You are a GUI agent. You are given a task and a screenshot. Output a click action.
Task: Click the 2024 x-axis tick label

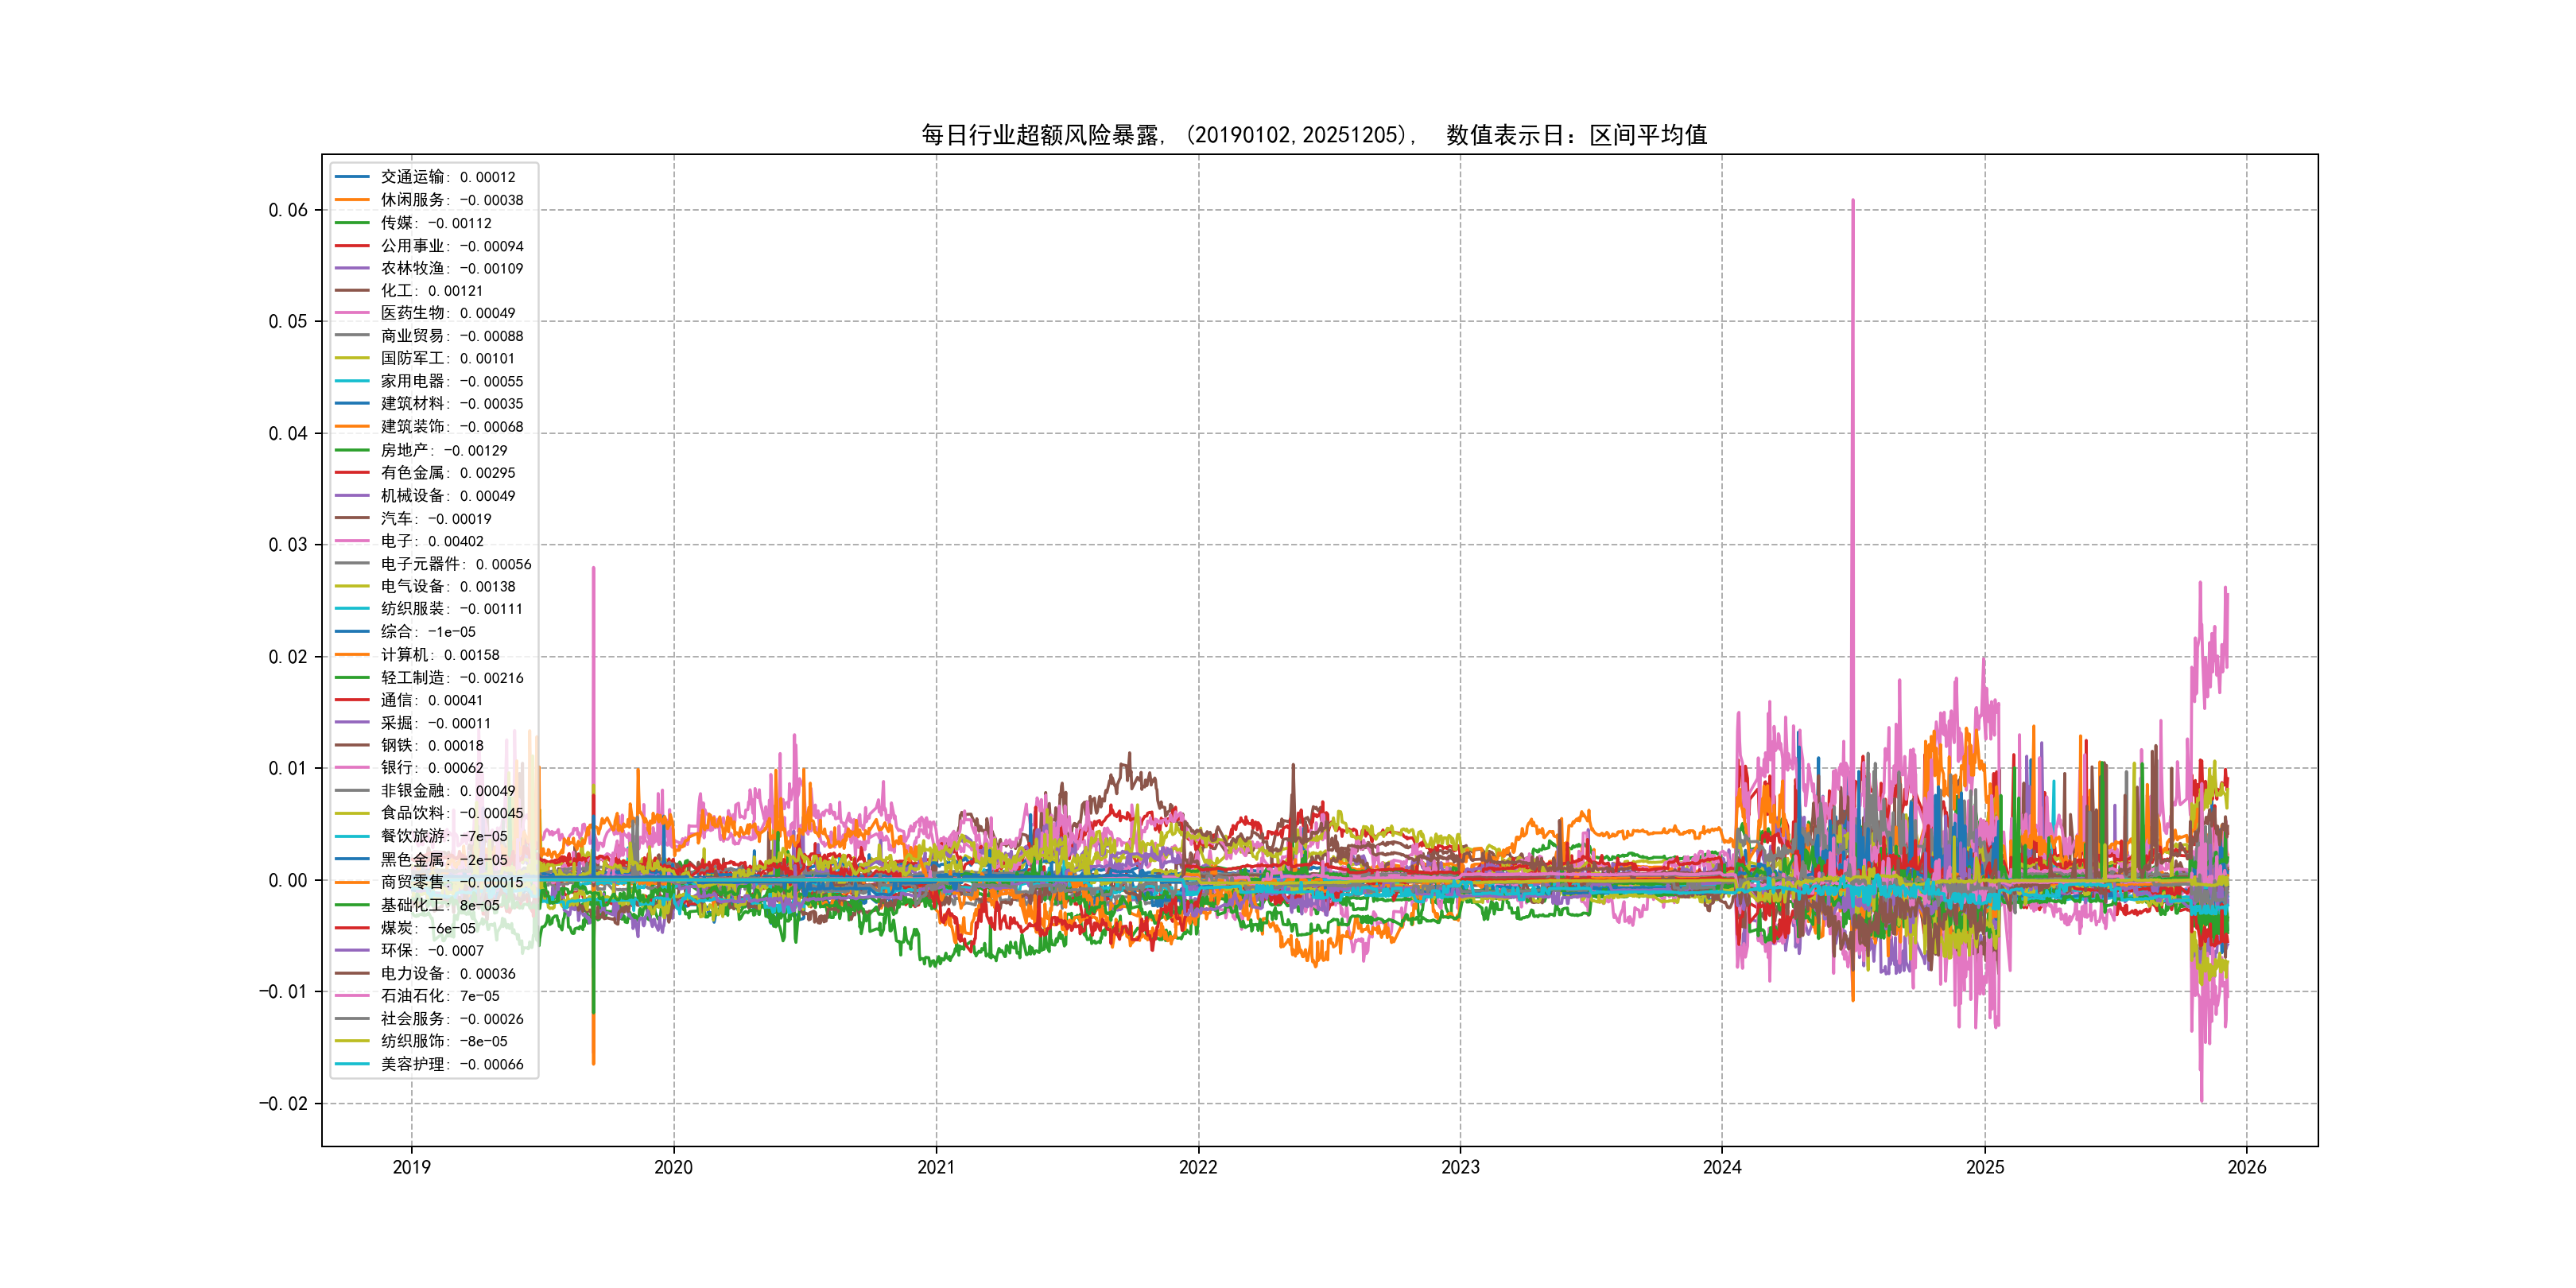pyautogui.click(x=1722, y=1167)
